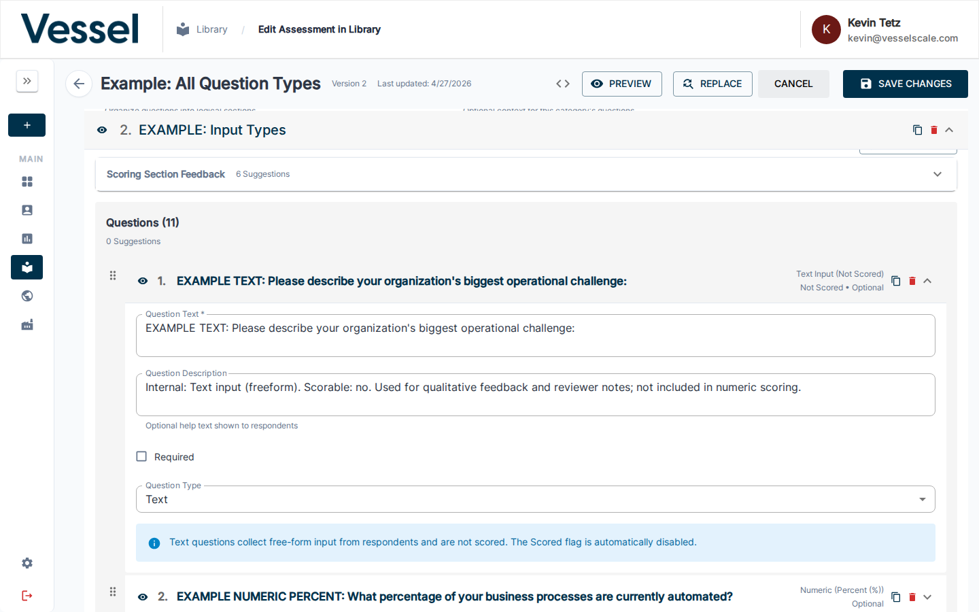This screenshot has width=979, height=612.
Task: Click the red logout icon in the sidebar
Action: pos(27,596)
